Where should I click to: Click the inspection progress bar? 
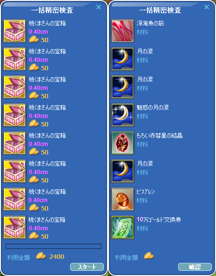pos(53,246)
